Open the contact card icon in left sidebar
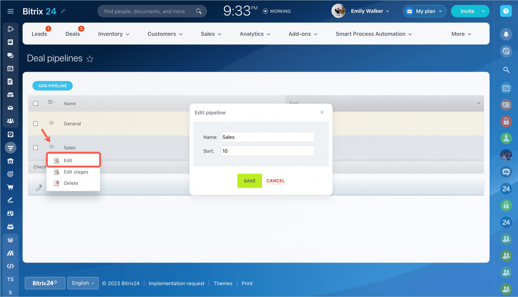 (11, 213)
